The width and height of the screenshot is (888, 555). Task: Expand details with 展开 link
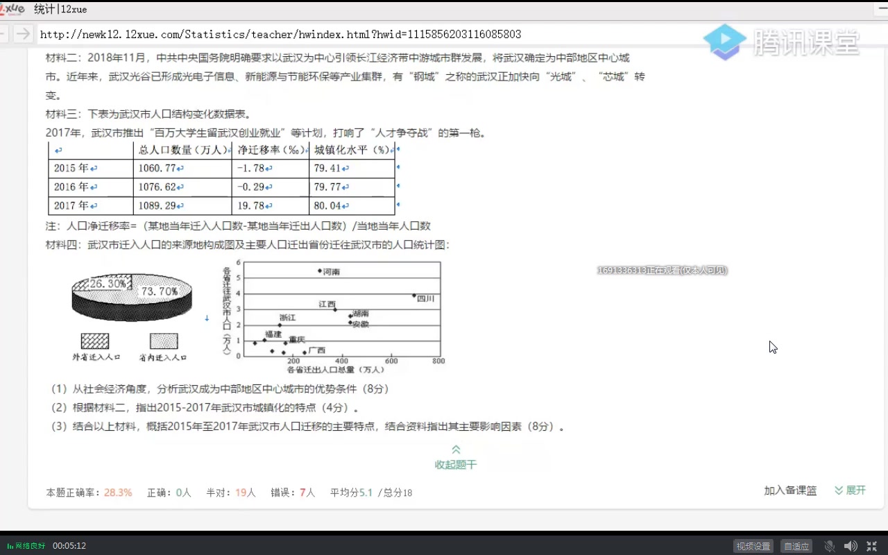click(x=851, y=490)
